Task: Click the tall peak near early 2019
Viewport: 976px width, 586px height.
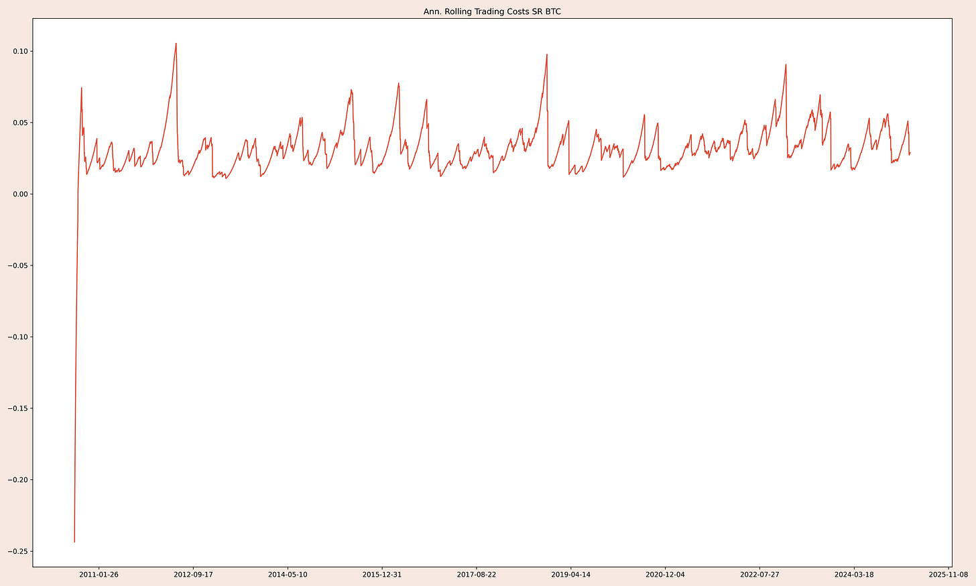Action: (547, 54)
